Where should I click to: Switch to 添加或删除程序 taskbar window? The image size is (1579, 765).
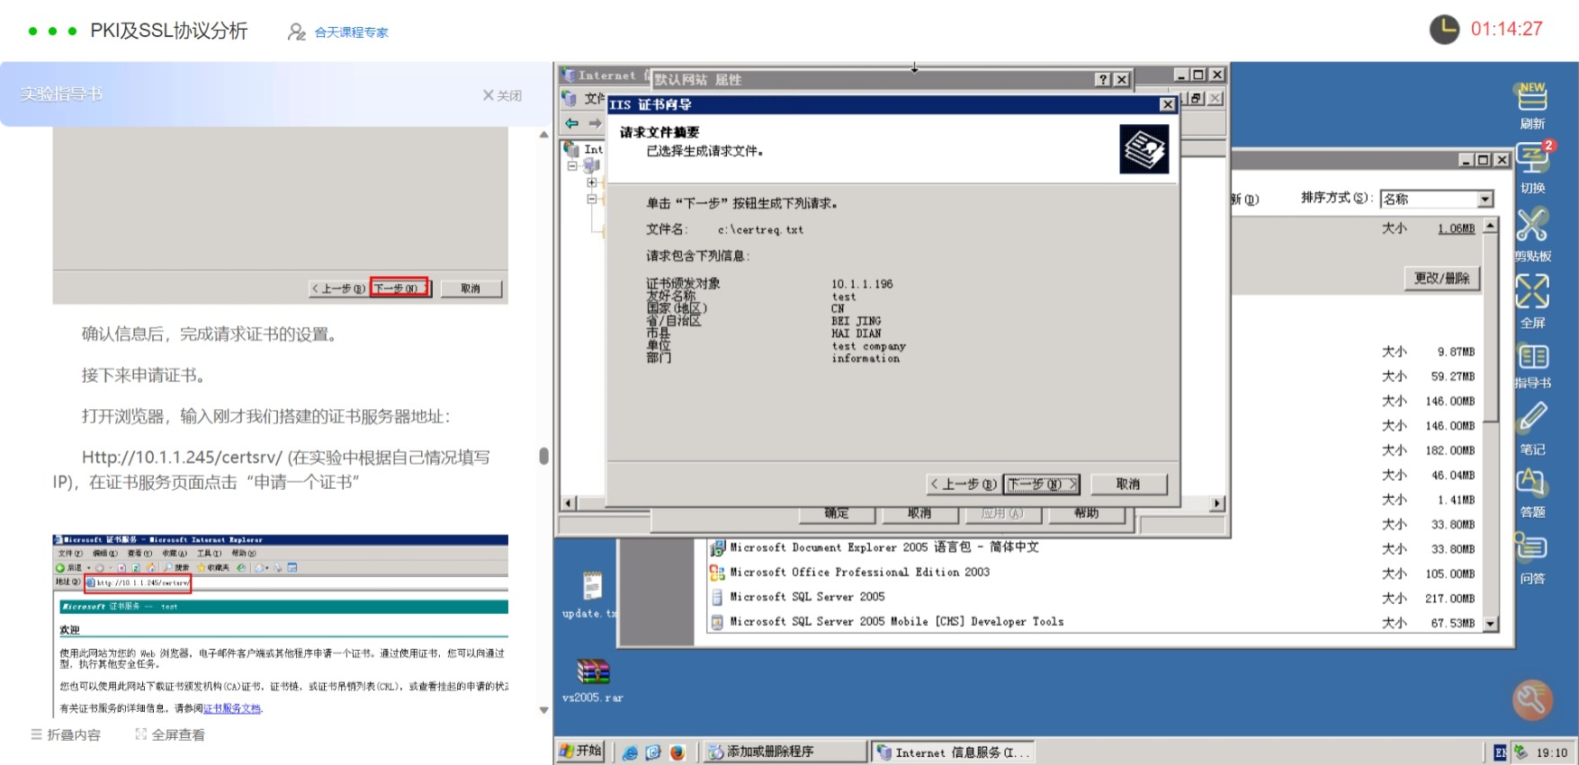point(785,752)
